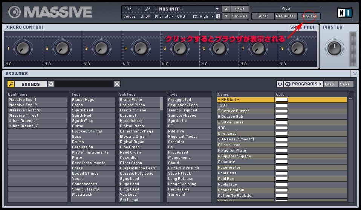Open the NKS INIT preset dropdown
The height and width of the screenshot is (210, 361).
[x=187, y=9]
